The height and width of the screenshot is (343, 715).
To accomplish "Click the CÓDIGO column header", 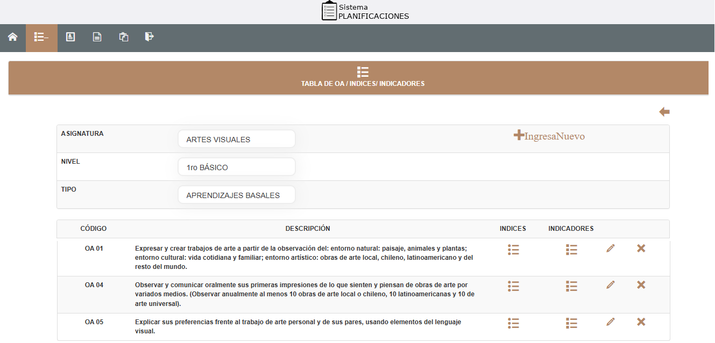I will (94, 229).
